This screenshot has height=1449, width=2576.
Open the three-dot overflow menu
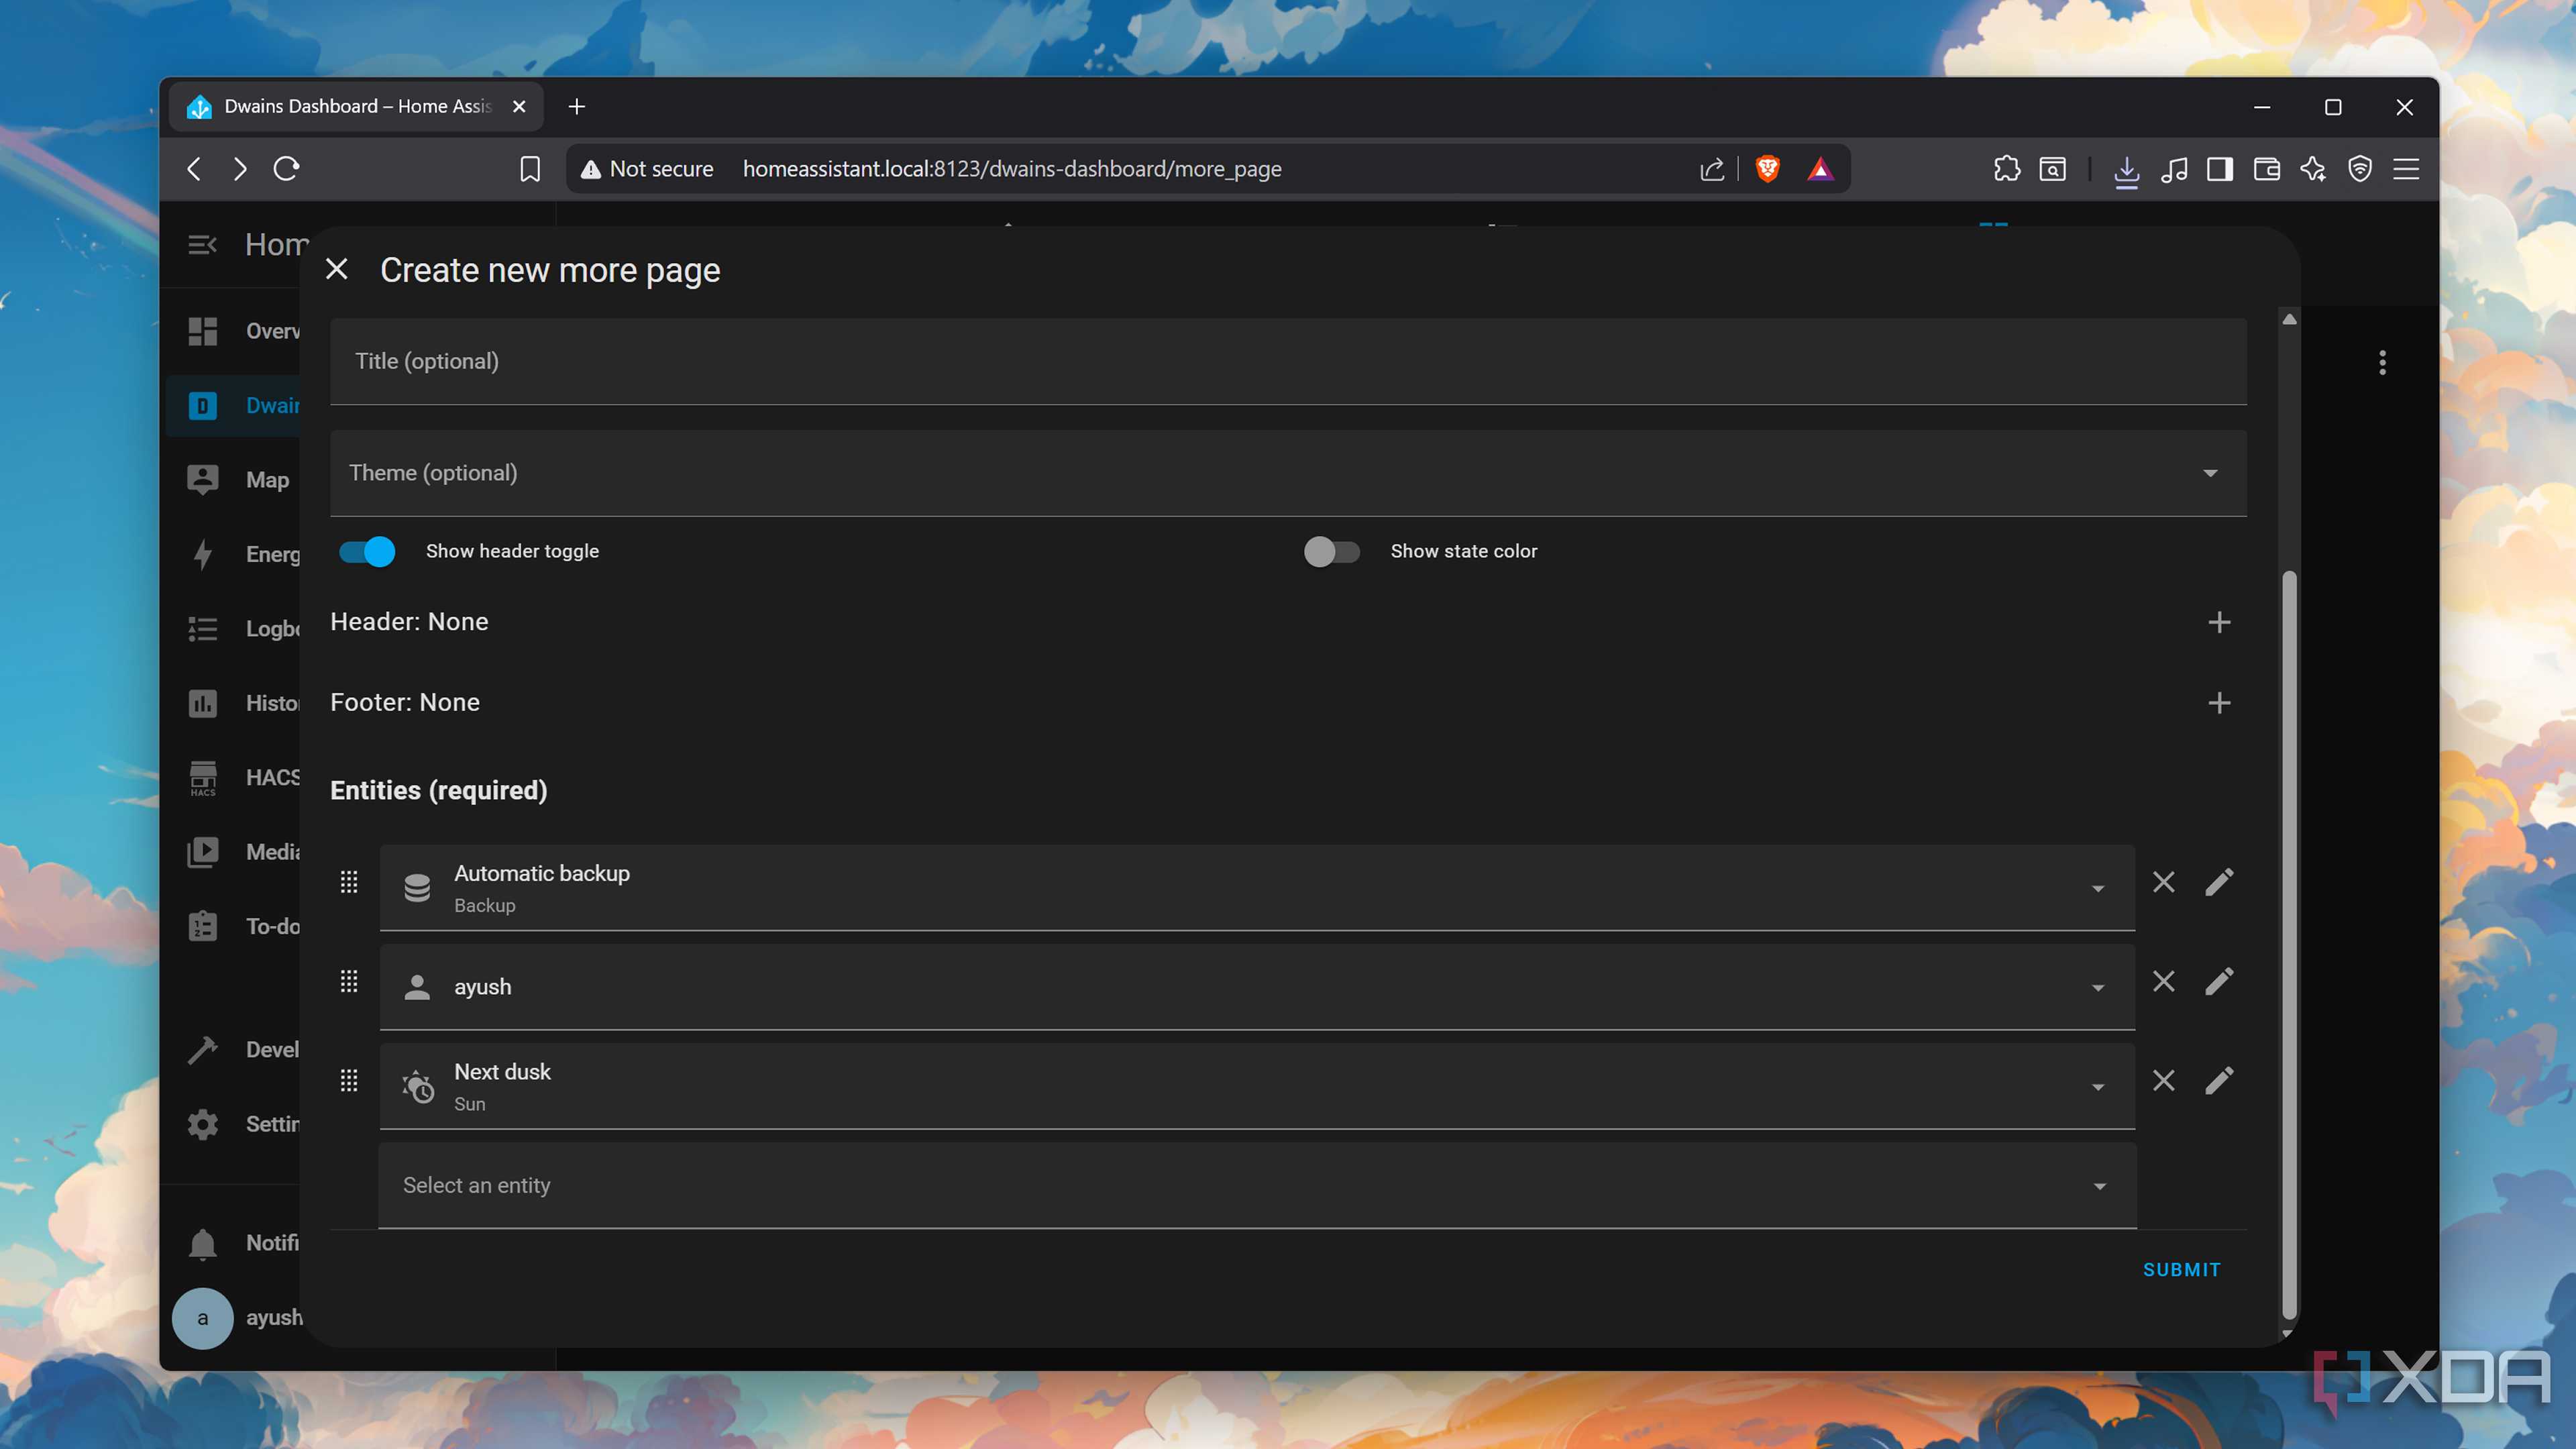[2382, 362]
